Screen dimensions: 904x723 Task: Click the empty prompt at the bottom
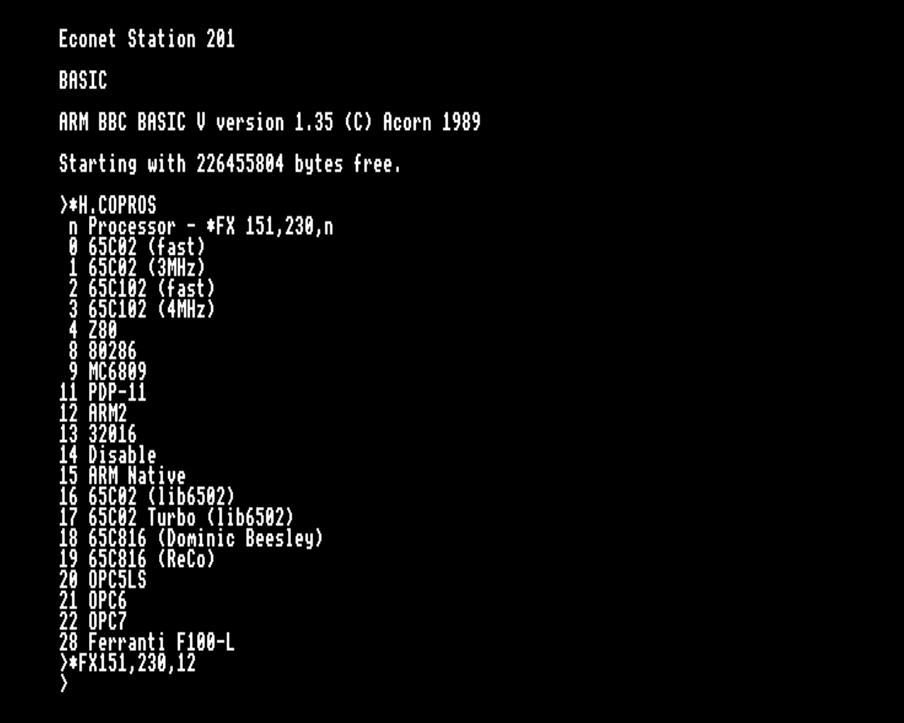coord(64,684)
